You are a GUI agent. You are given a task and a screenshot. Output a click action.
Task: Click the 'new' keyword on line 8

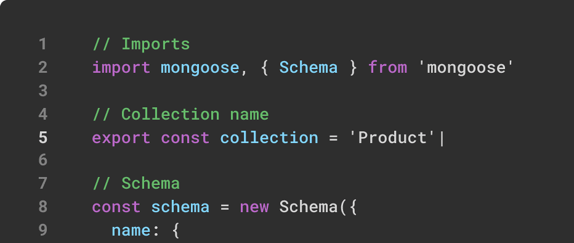point(254,207)
